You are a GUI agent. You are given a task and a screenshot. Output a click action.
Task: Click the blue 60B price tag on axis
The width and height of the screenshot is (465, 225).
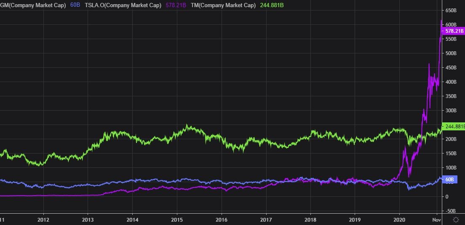[x=449, y=180]
